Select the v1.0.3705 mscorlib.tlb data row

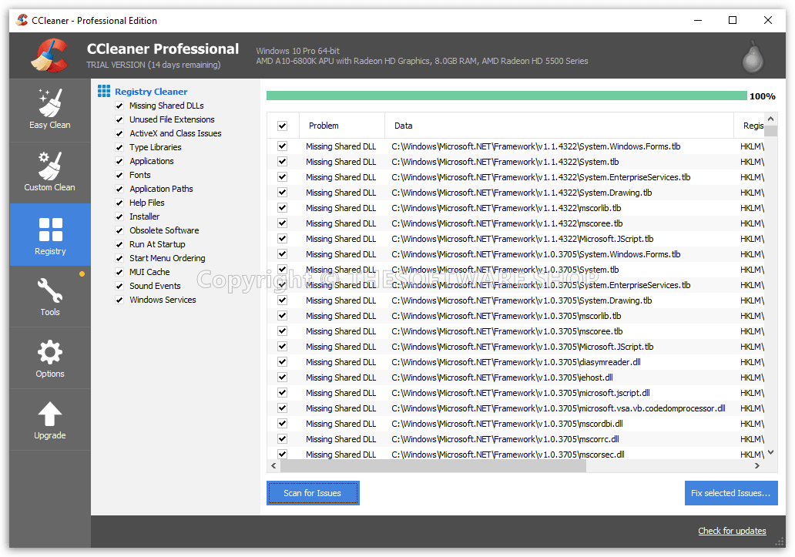516,316
